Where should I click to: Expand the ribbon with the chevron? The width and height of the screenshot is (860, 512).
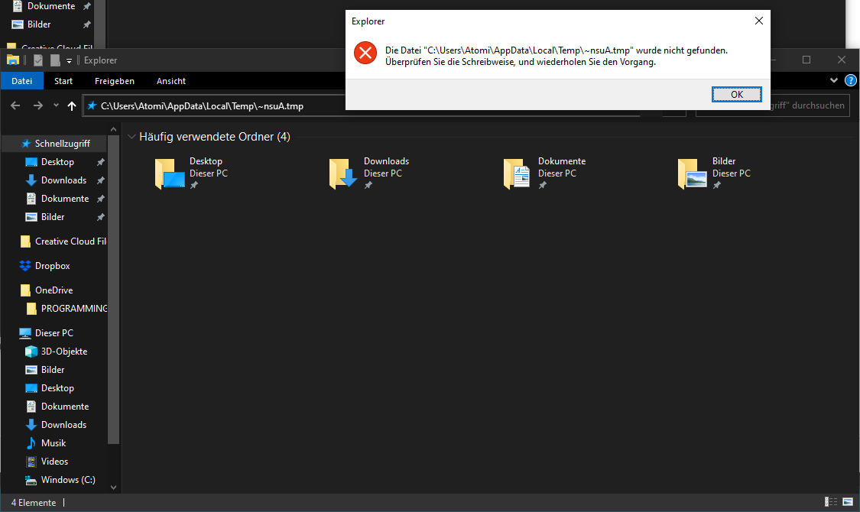pyautogui.click(x=834, y=80)
